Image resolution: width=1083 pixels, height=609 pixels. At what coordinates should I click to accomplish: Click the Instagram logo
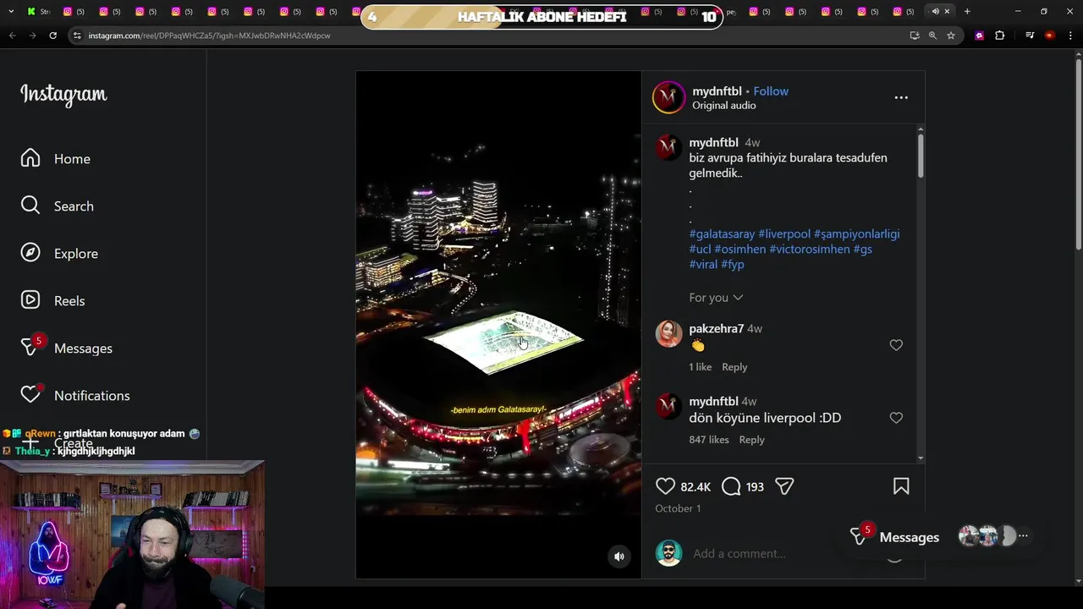click(63, 95)
